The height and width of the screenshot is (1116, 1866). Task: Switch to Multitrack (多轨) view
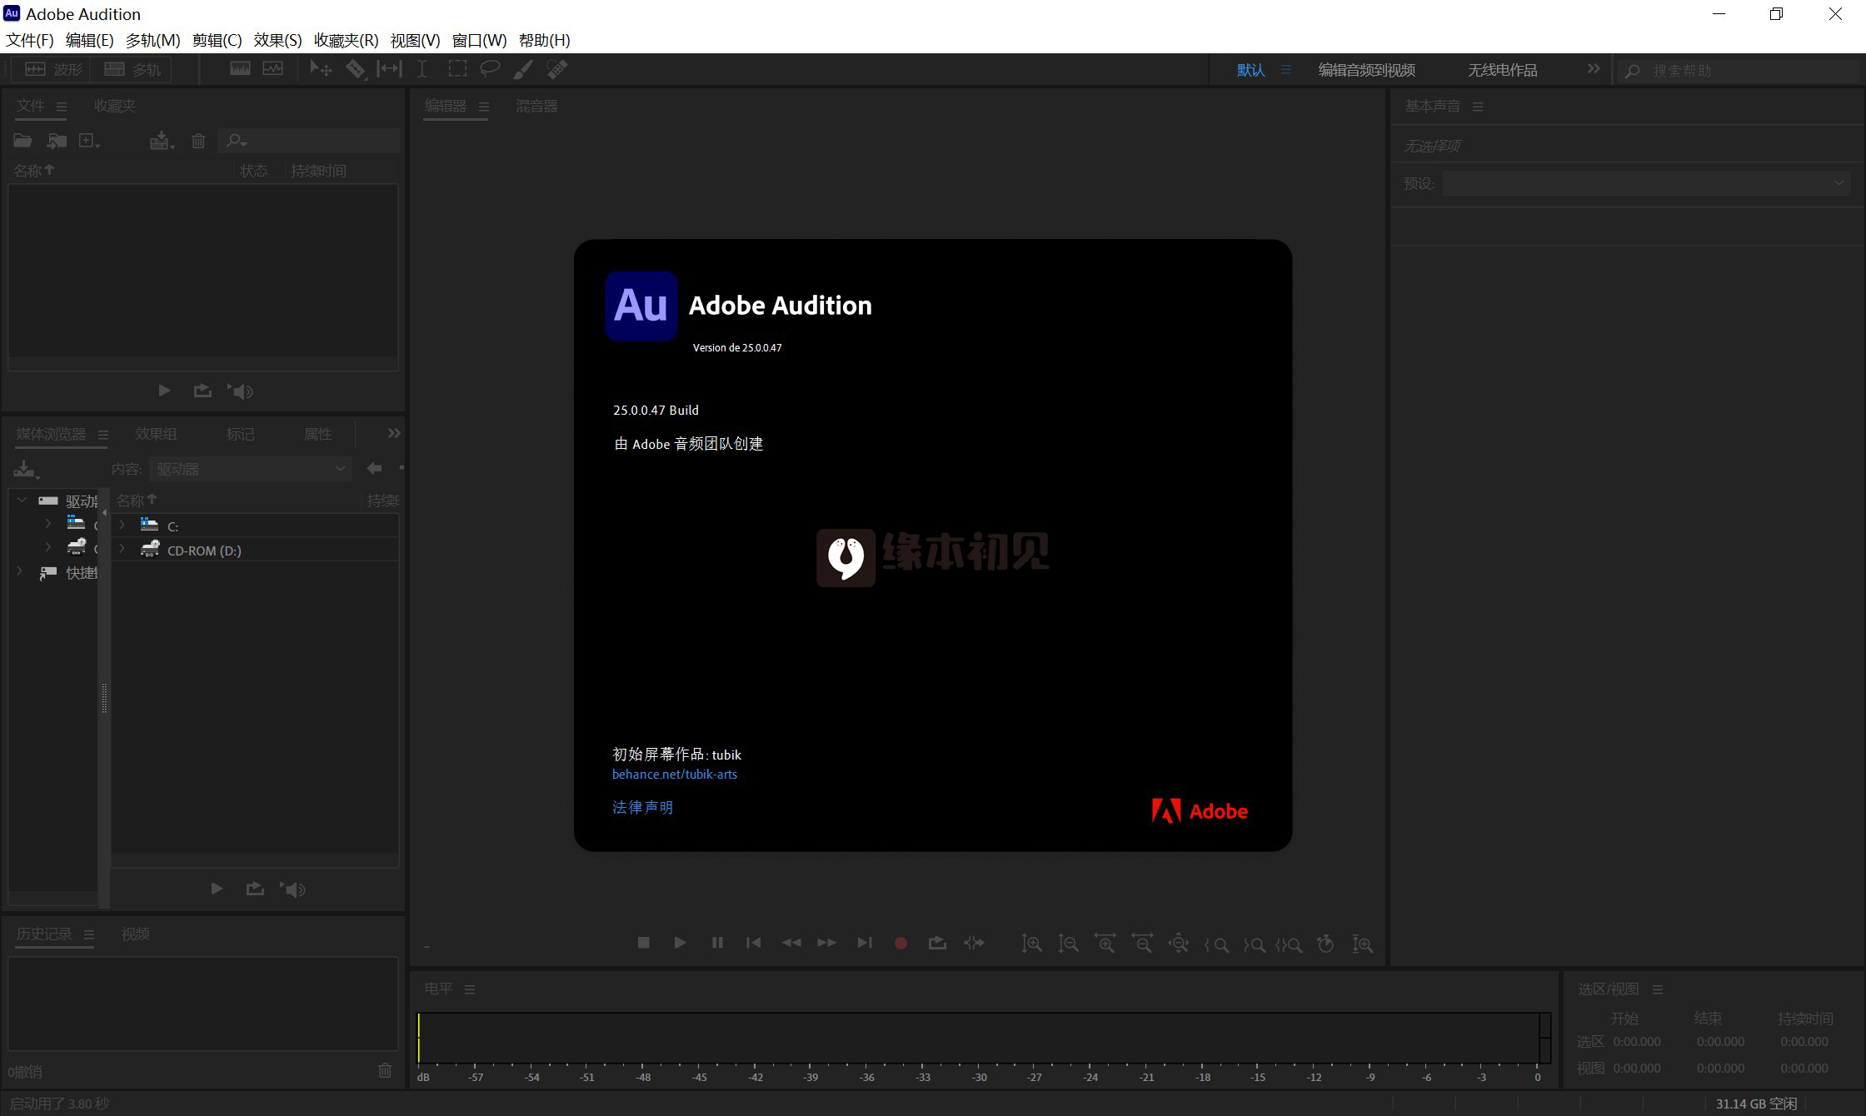coord(133,69)
